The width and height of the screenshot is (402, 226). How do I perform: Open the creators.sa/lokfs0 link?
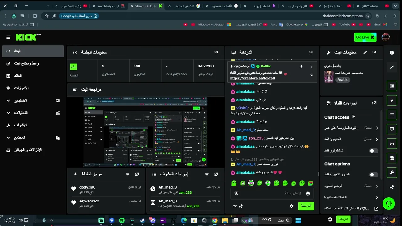point(253,78)
